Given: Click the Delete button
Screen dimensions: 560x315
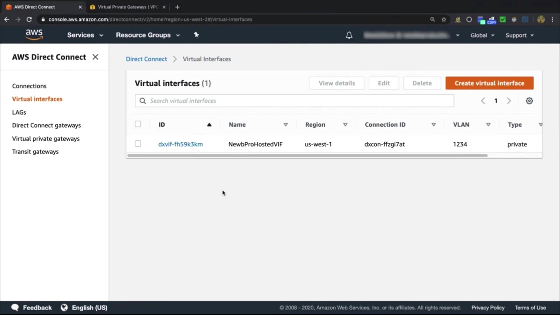Looking at the screenshot, I should coord(422,83).
